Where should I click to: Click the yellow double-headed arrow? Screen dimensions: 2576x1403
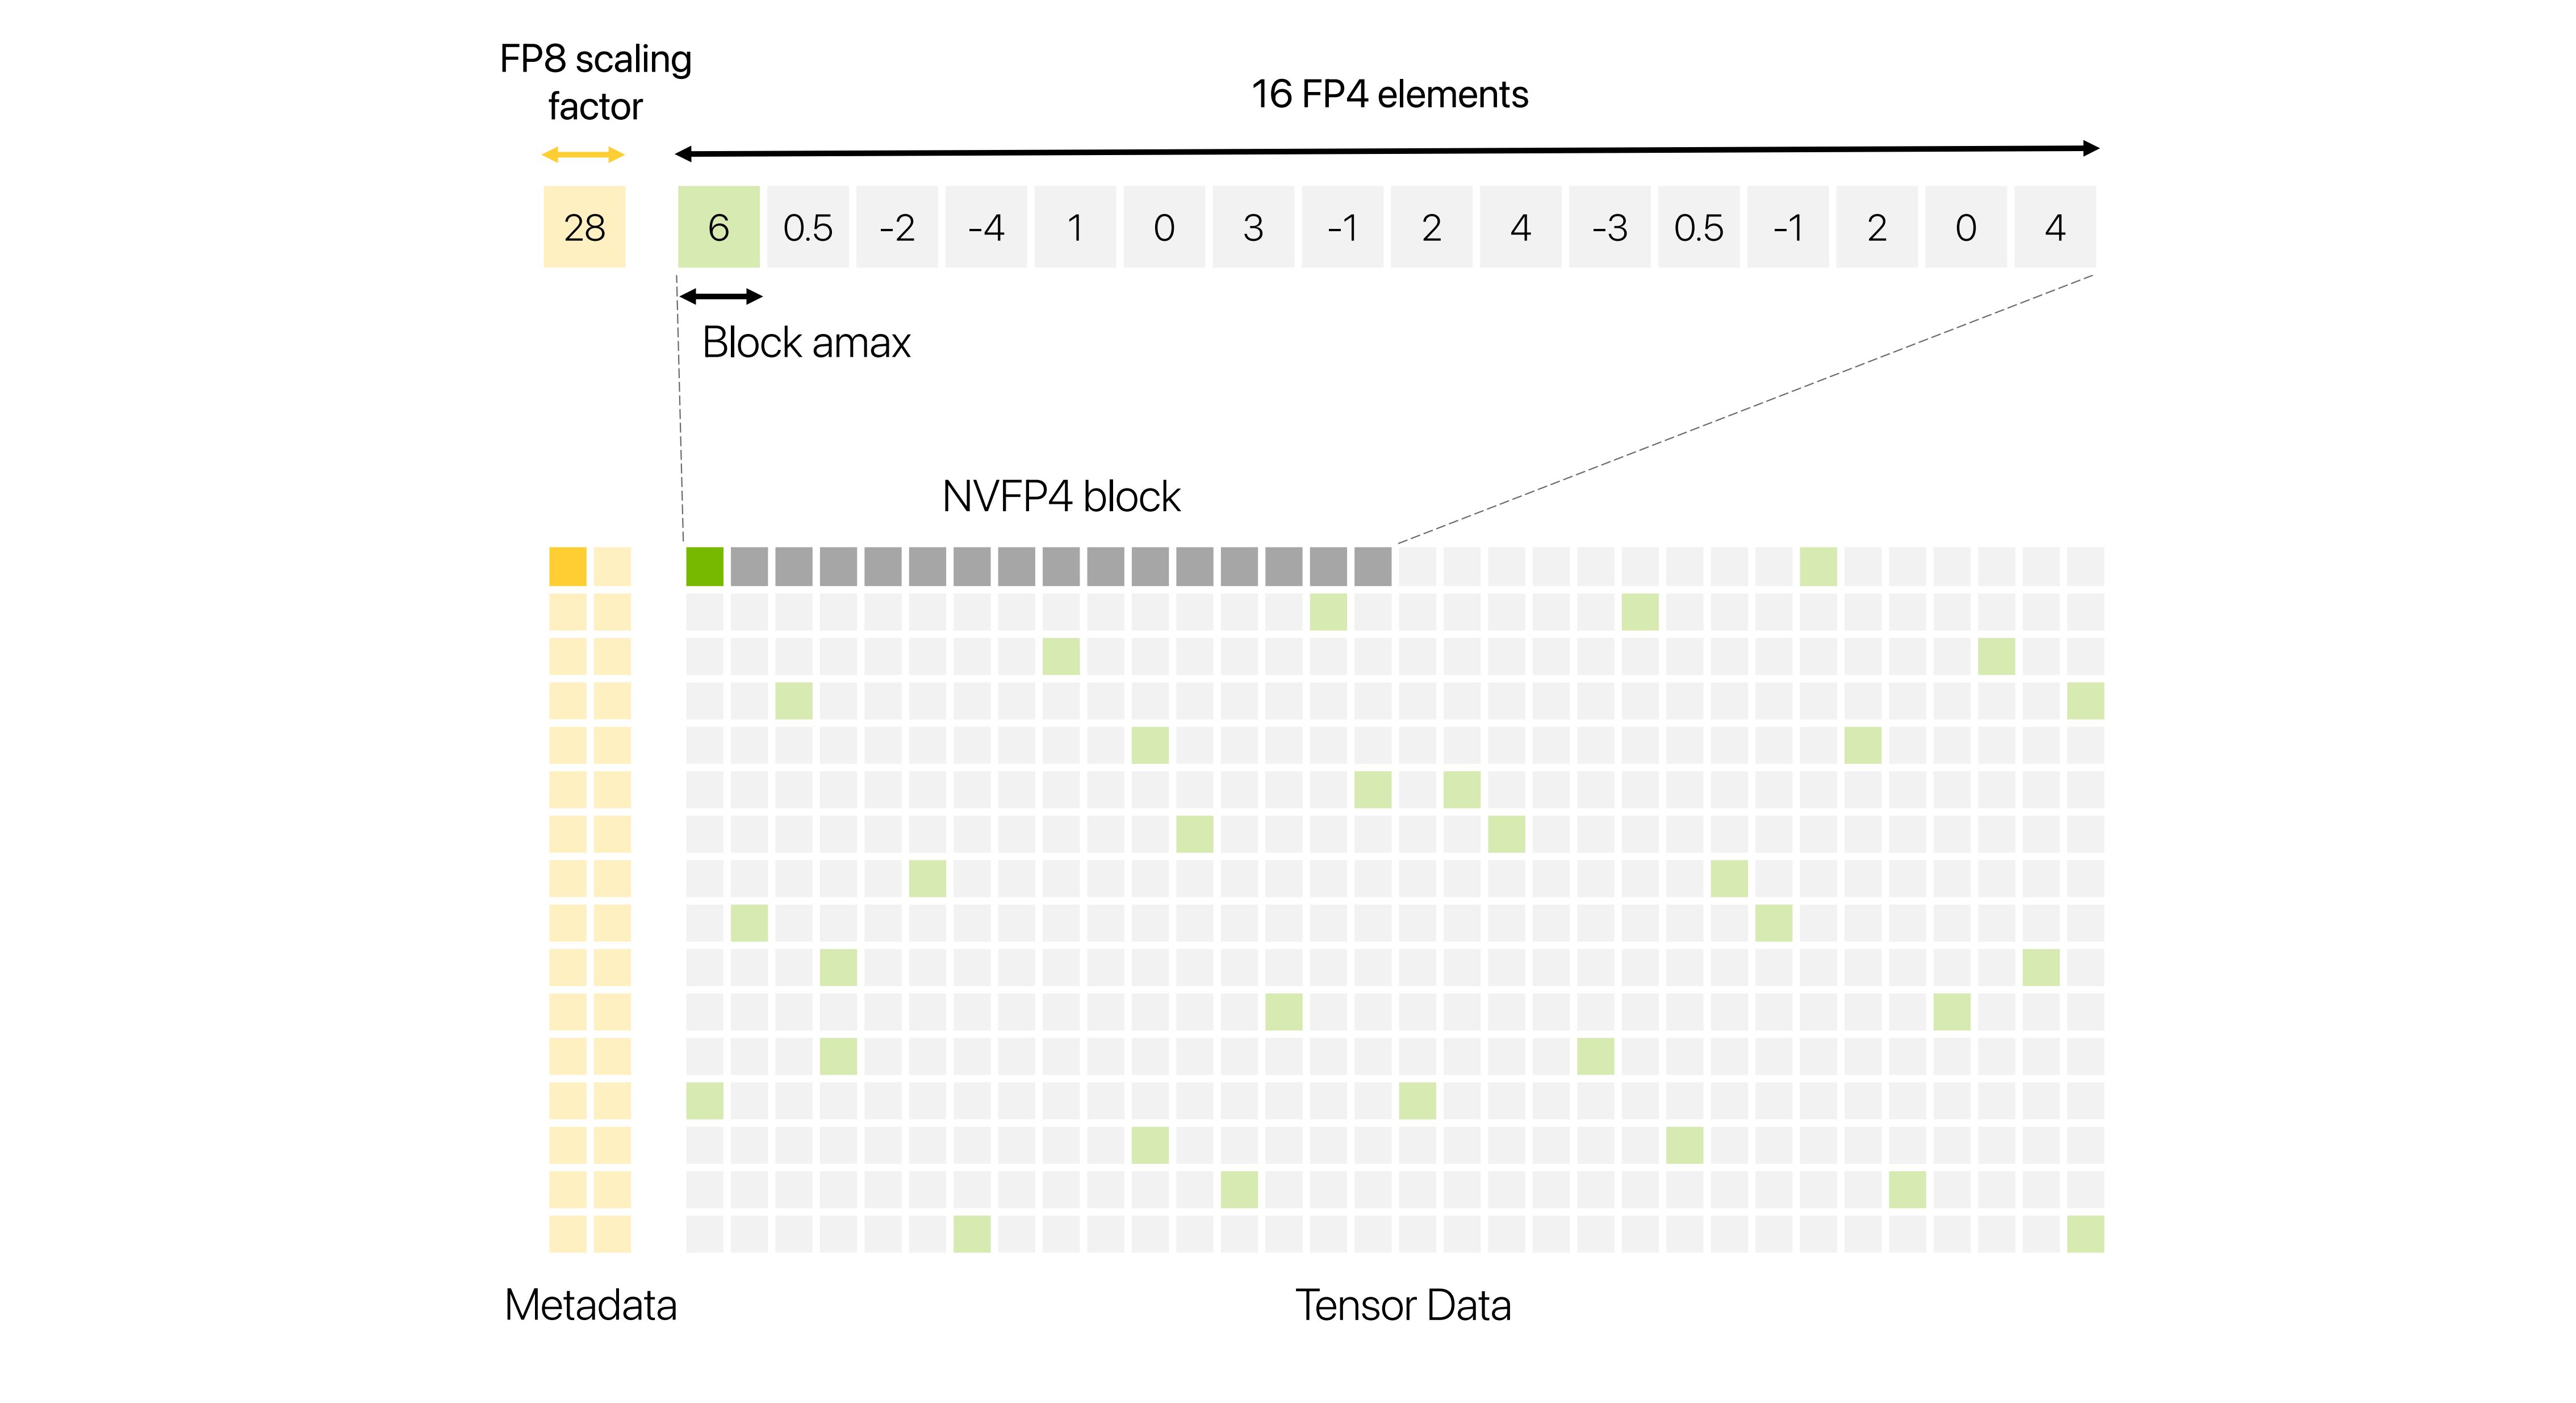point(583,155)
